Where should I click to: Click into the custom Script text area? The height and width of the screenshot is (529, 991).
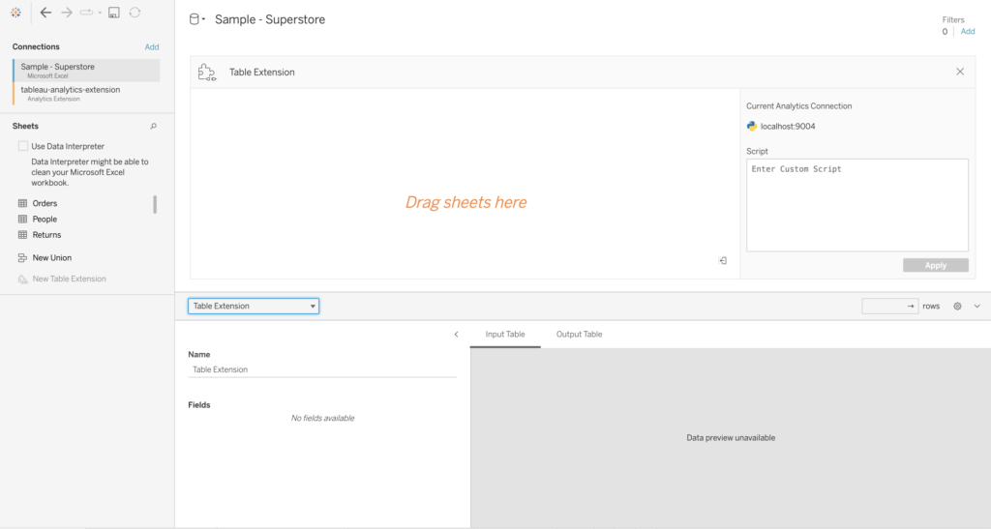pyautogui.click(x=856, y=205)
